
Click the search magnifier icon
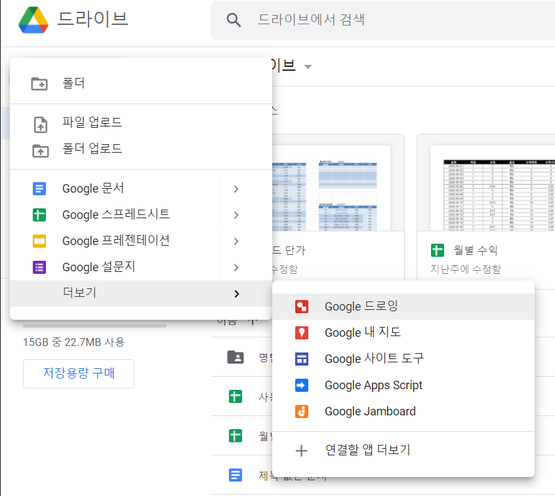tap(234, 20)
